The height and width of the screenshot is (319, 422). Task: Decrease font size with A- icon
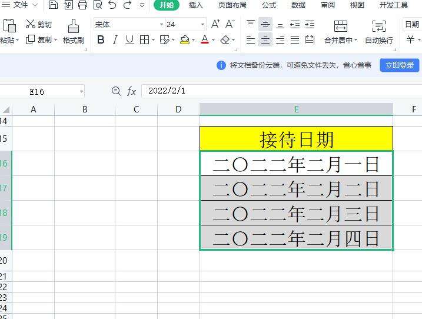coord(230,24)
